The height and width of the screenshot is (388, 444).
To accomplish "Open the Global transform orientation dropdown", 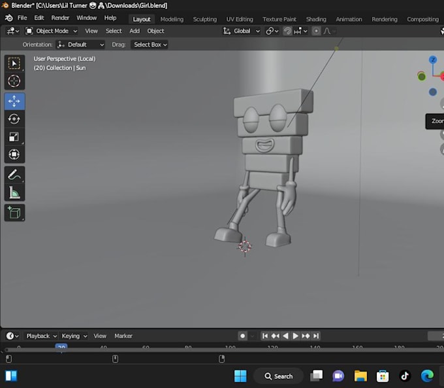I will pos(241,31).
